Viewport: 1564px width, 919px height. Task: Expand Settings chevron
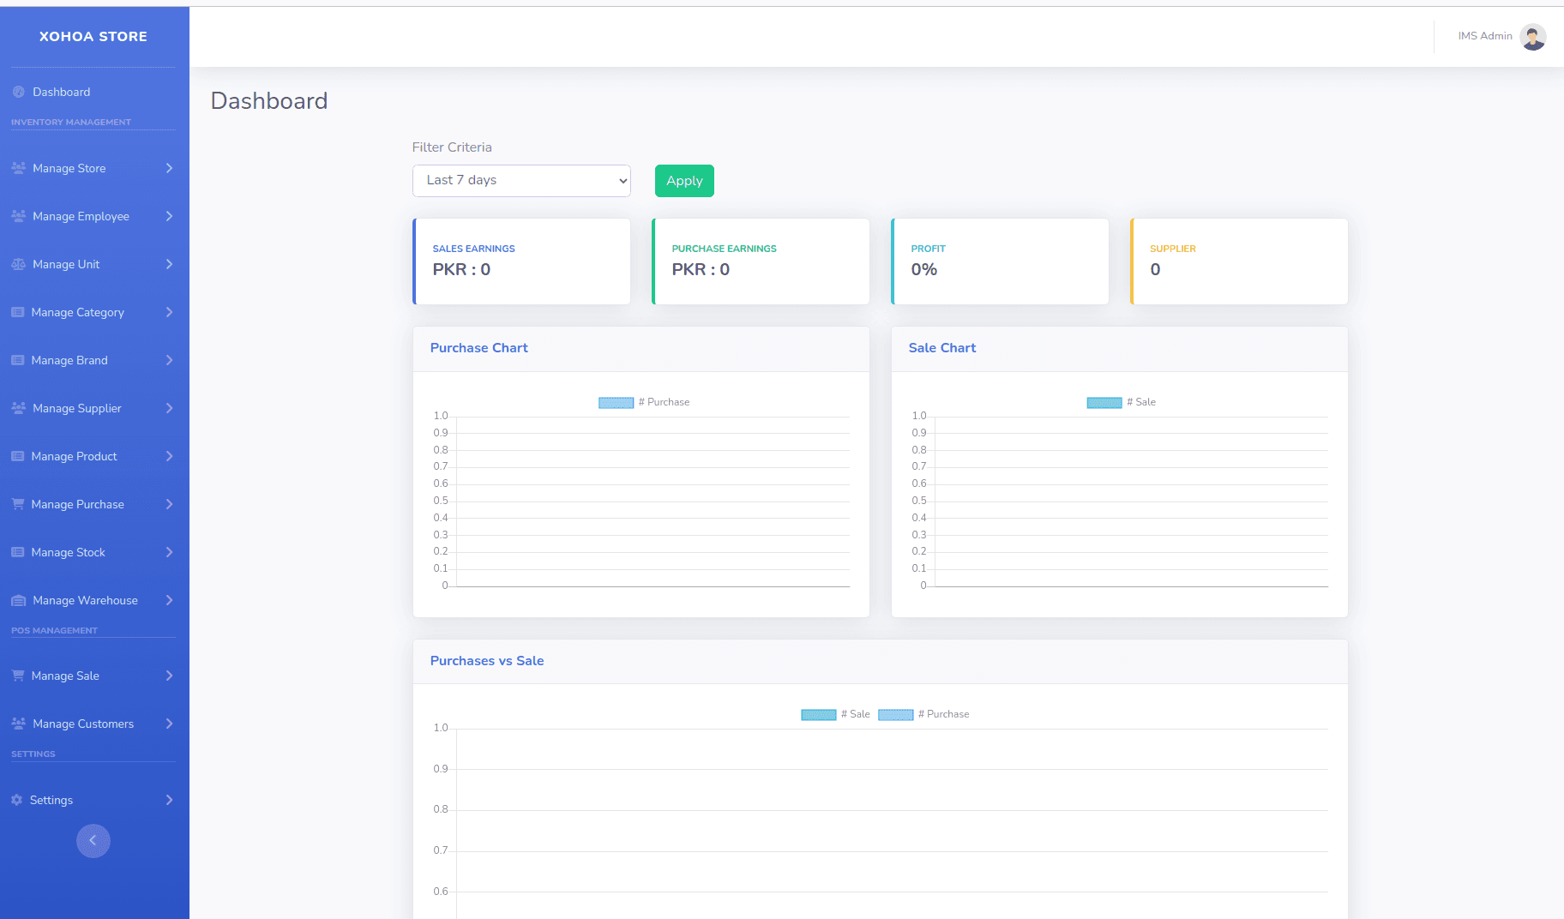169,800
